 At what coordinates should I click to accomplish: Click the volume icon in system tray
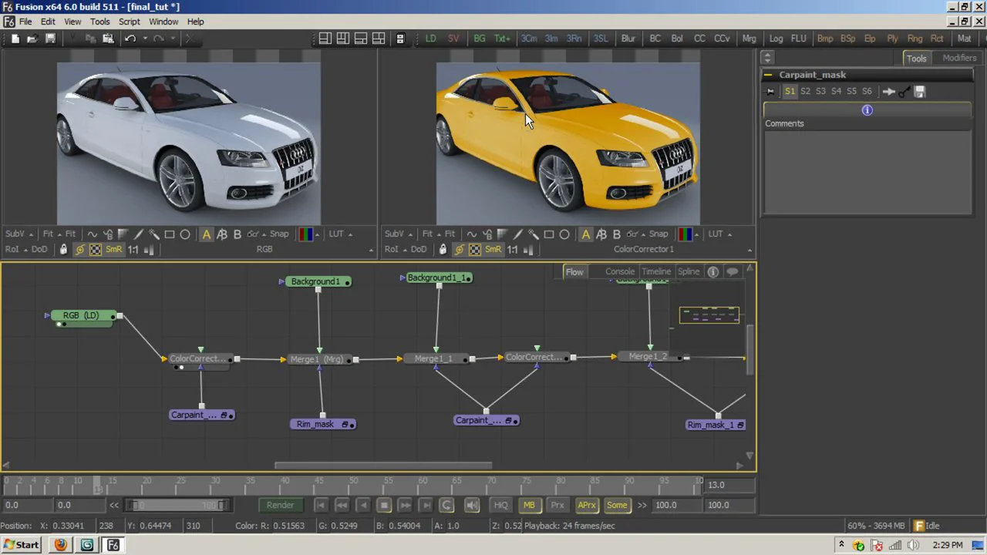(914, 545)
